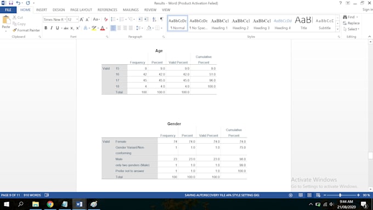Screen dimensions: 373x210
Task: Click the Redo/Repeat icon
Action: click(28, 3)
